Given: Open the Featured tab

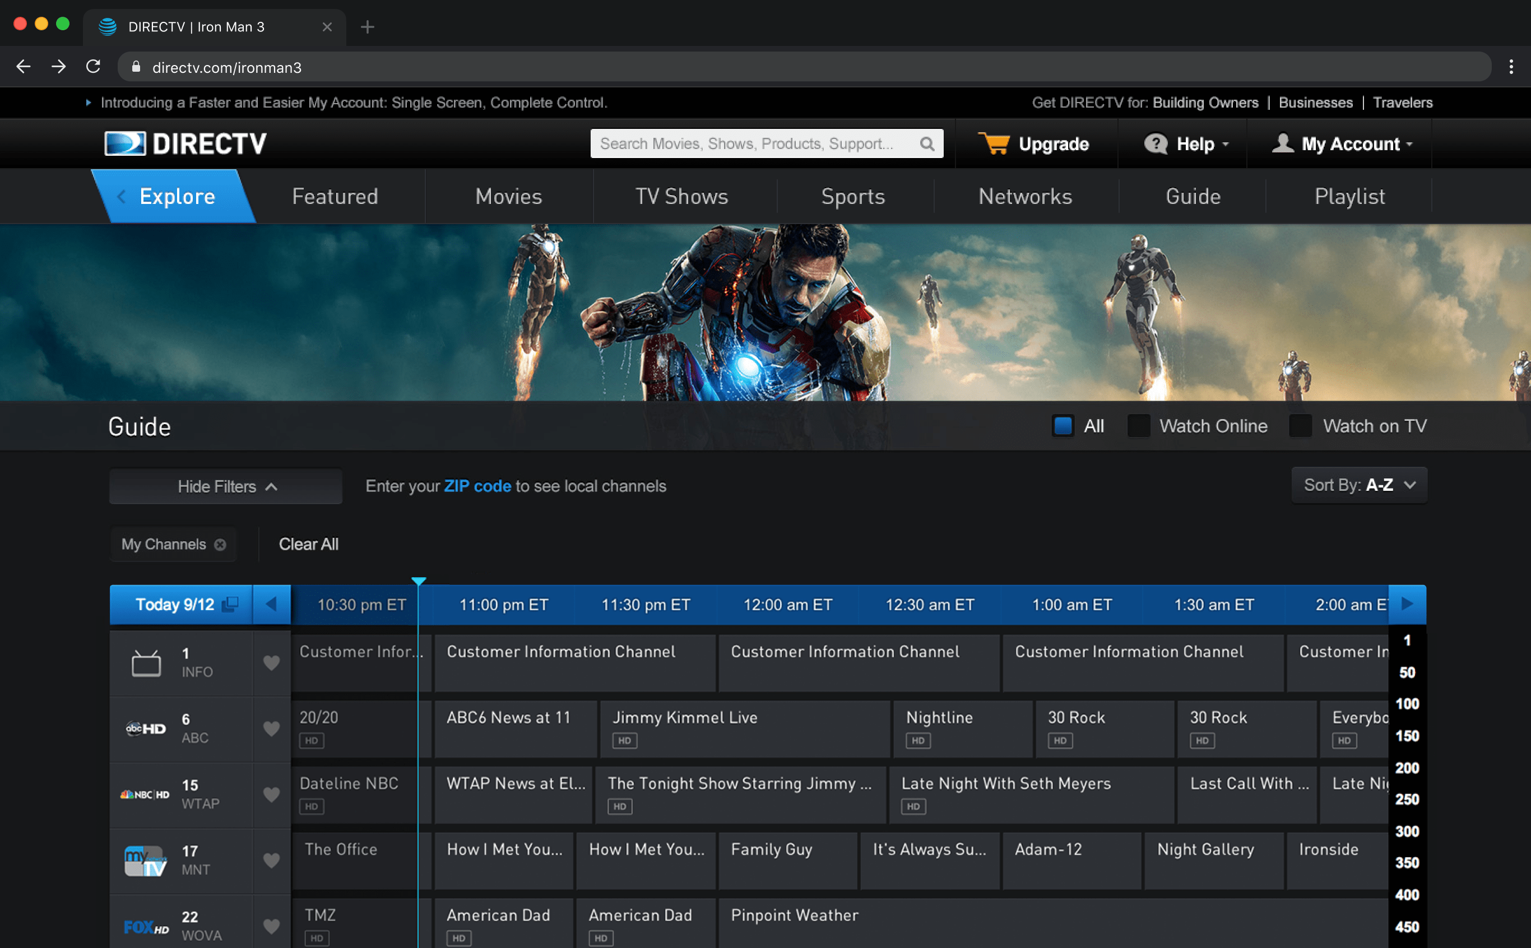Looking at the screenshot, I should pyautogui.click(x=336, y=196).
